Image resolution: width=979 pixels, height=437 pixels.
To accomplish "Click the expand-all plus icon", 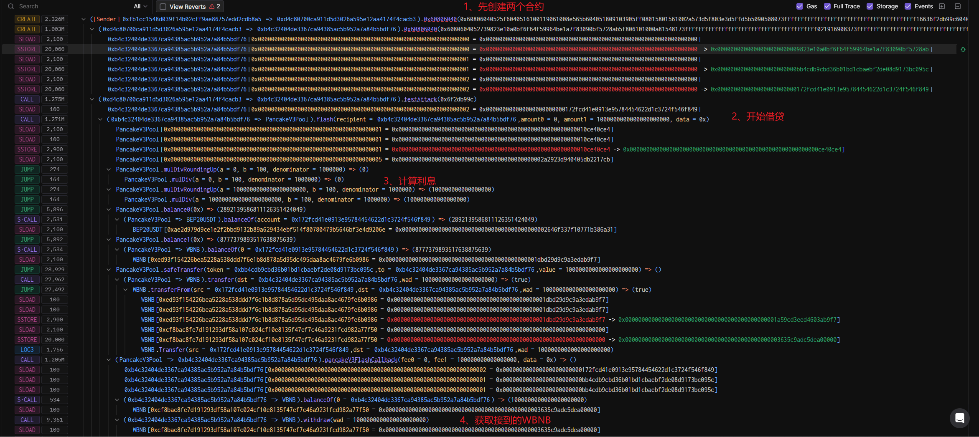I will (942, 6).
